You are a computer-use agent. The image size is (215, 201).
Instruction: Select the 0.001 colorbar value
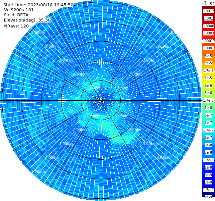[x=208, y=18]
